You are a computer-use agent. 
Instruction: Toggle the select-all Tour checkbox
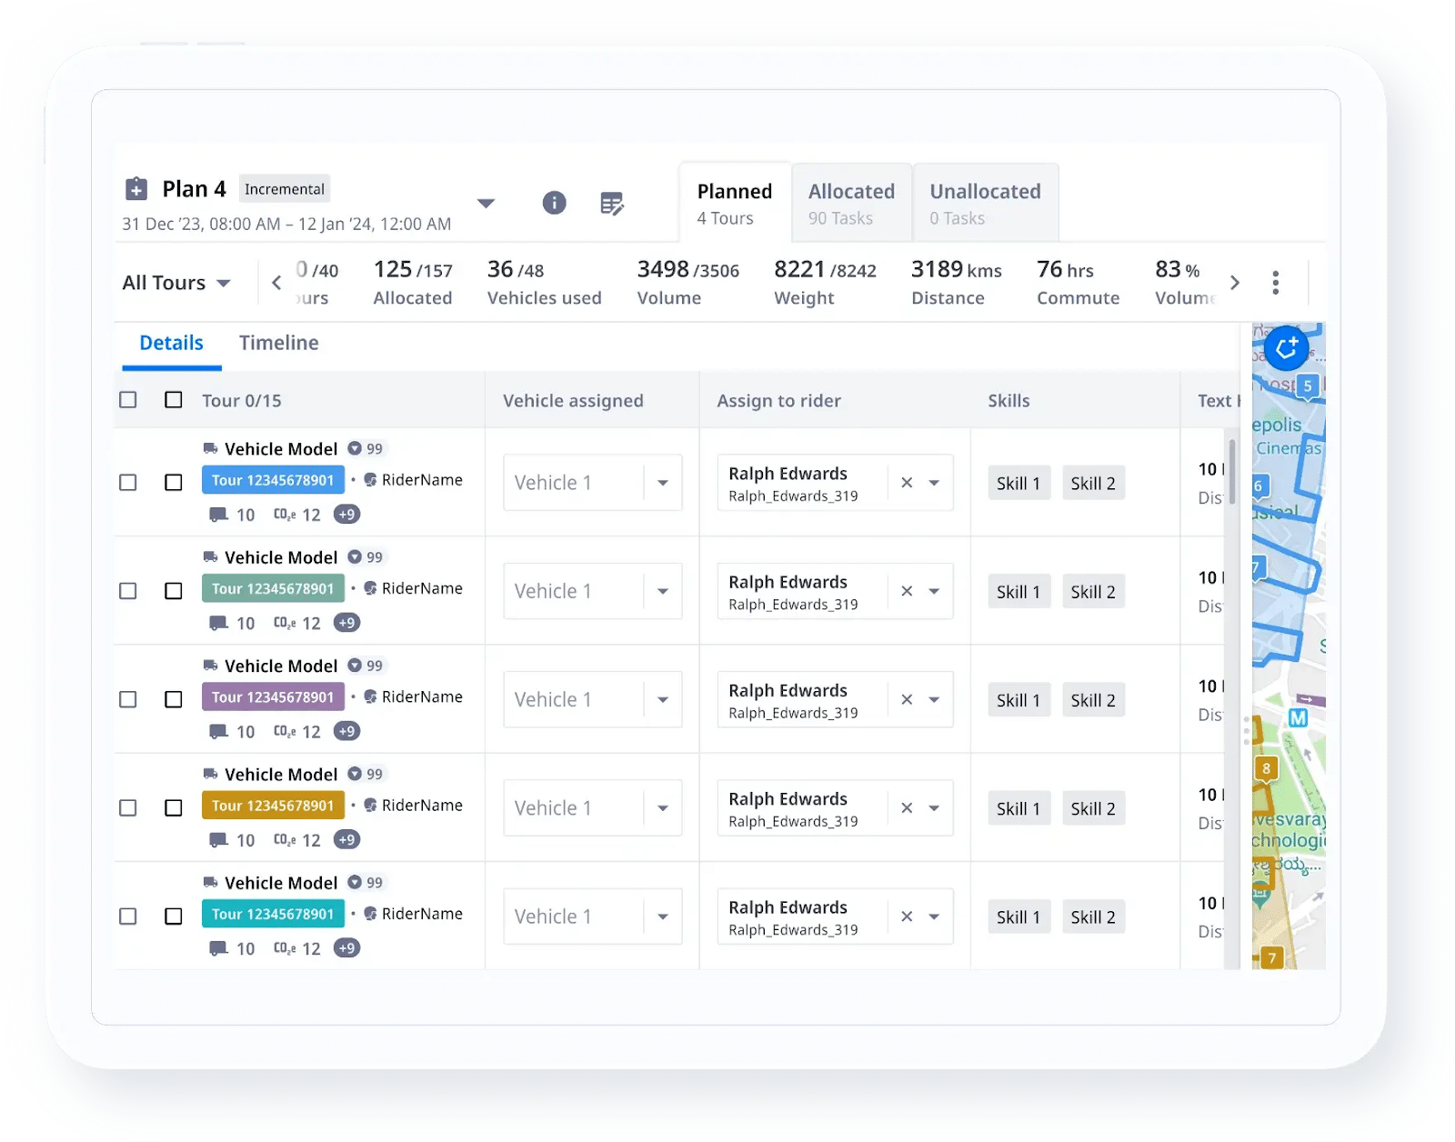(x=173, y=400)
